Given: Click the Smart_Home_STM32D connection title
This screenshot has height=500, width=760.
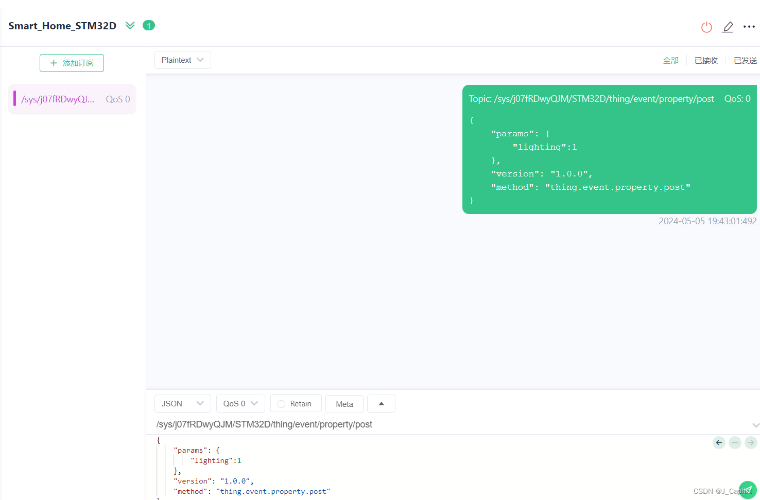Looking at the screenshot, I should point(62,26).
